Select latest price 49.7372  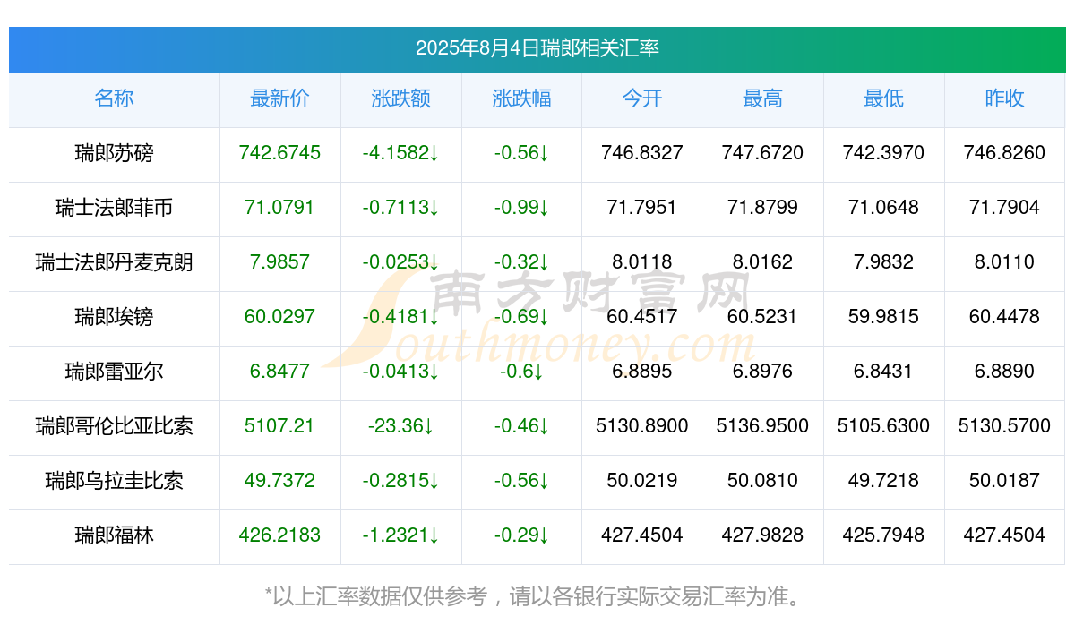(279, 480)
